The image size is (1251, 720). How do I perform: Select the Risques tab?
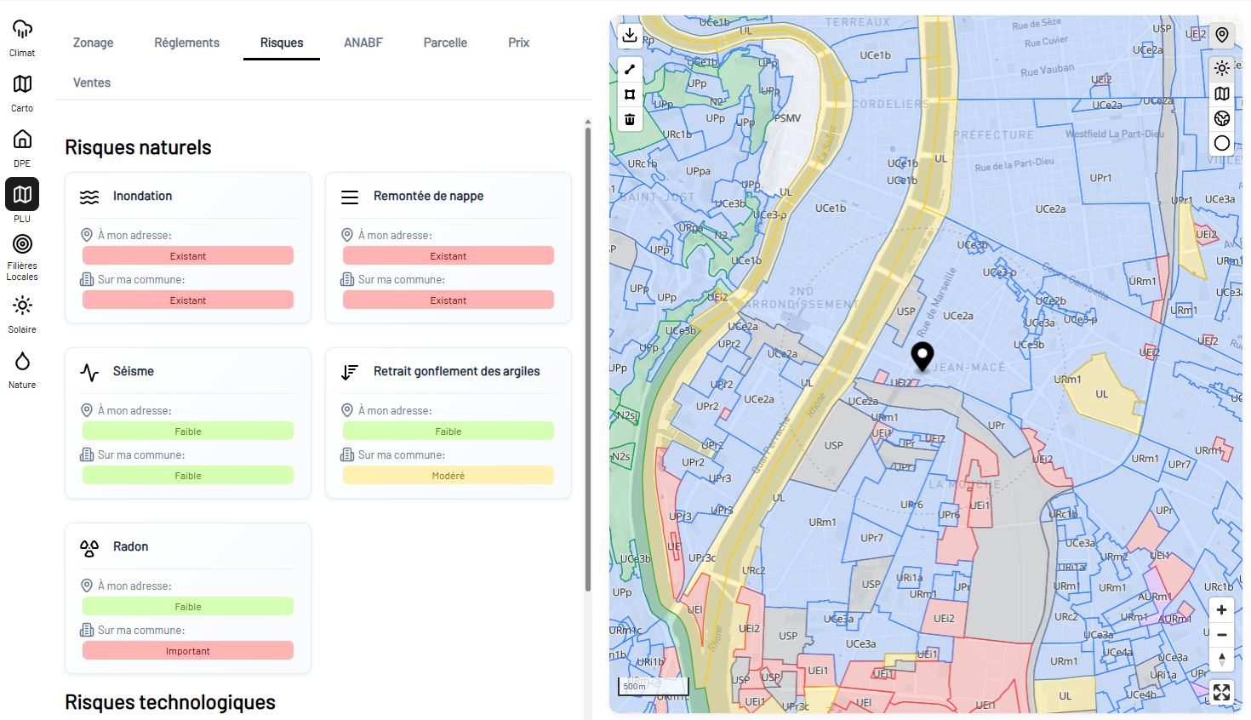click(x=282, y=43)
